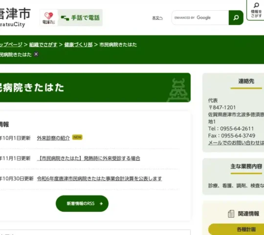Click the 関連情報 heading text
The height and width of the screenshot is (235, 264).
click(x=248, y=214)
